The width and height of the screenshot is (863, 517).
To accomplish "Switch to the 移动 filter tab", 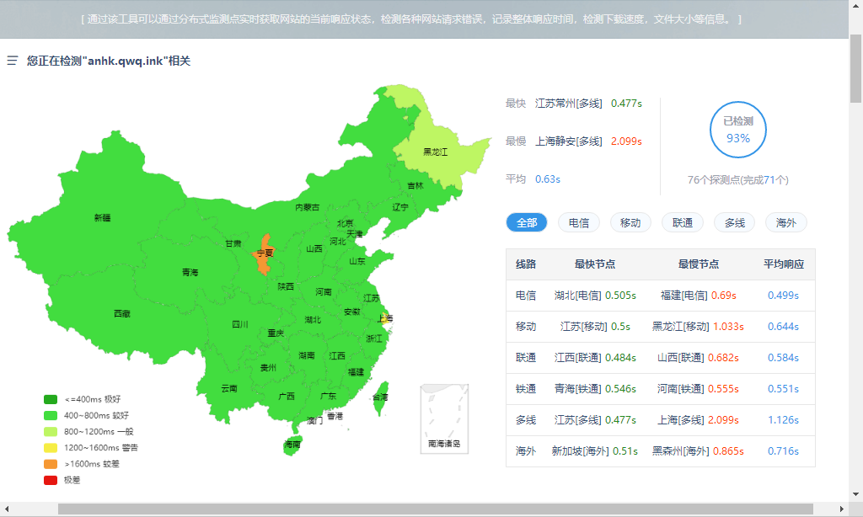I will (x=630, y=223).
